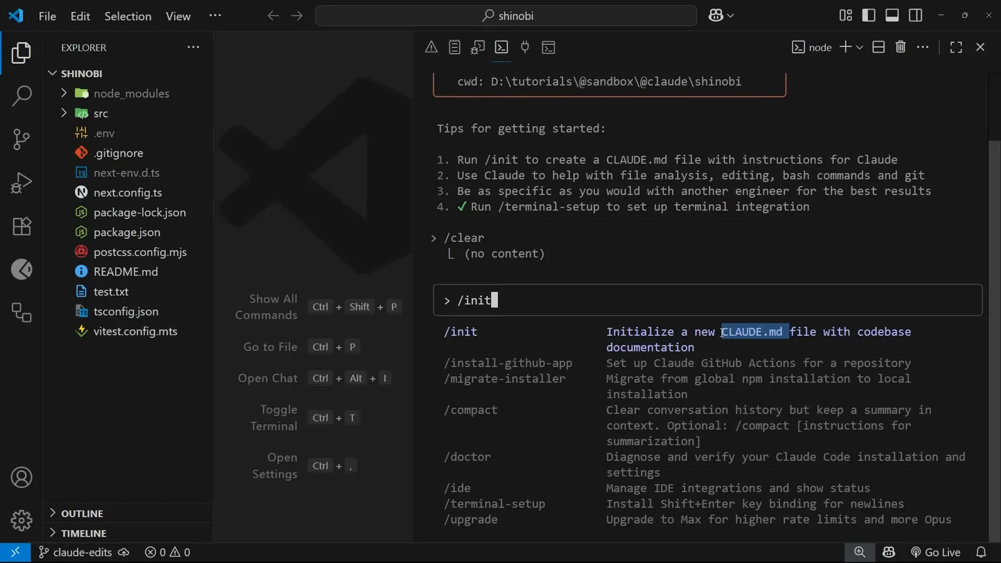Select the Terminal panel icon
The height and width of the screenshot is (563, 1001).
pyautogui.click(x=502, y=47)
